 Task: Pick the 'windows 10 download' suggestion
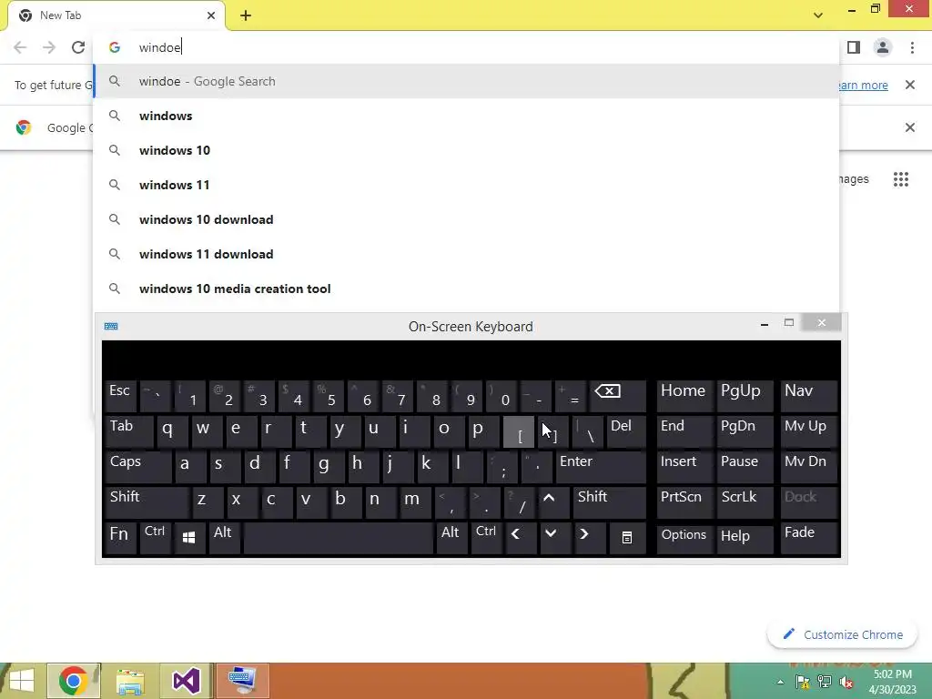tap(467, 219)
